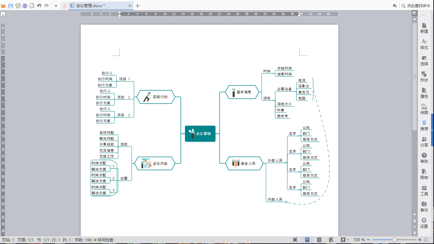Open the 限制 restrict editing panel
This screenshot has height=244, width=434.
[x=424, y=174]
